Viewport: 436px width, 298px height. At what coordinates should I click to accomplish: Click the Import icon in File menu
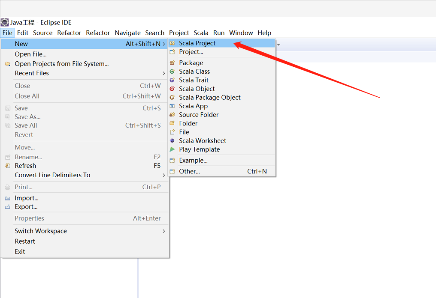click(x=8, y=198)
